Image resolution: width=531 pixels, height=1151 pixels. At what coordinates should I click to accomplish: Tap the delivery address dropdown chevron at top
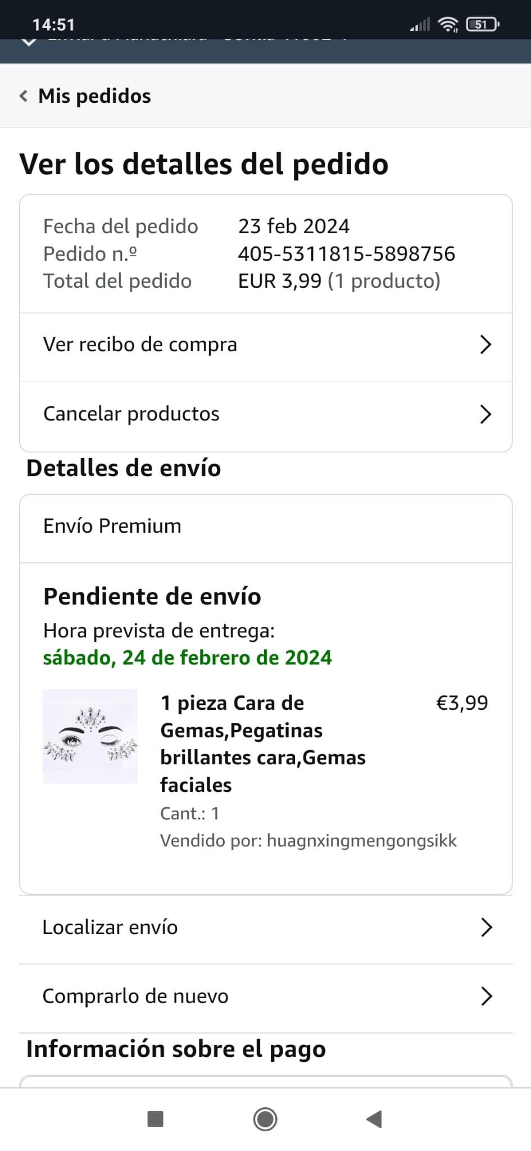[x=29, y=42]
